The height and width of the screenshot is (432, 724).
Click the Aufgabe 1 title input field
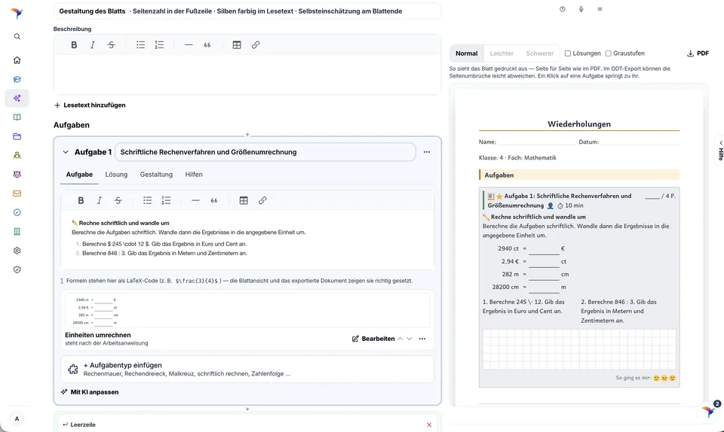point(265,152)
